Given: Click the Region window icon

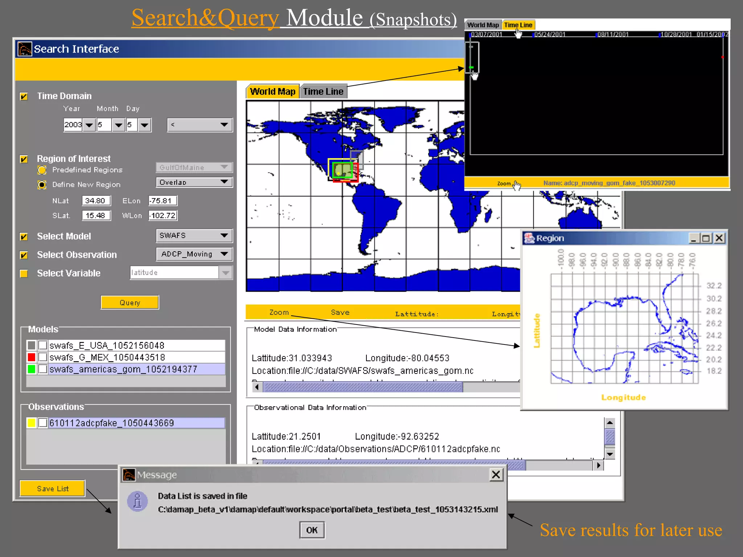Looking at the screenshot, I should point(529,238).
